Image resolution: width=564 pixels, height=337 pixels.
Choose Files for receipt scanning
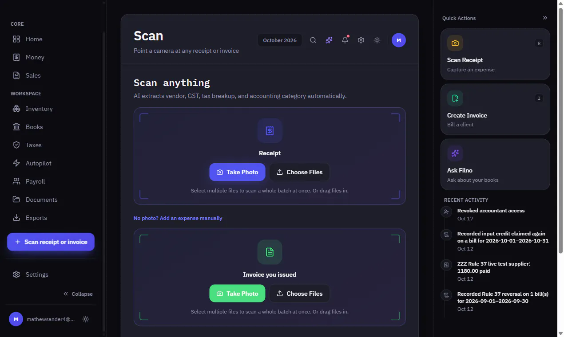[299, 172]
